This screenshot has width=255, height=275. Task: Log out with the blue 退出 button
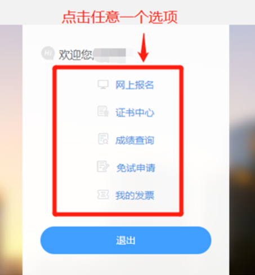pos(126,240)
